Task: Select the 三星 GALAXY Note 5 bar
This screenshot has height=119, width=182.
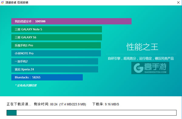Action: [57, 29]
